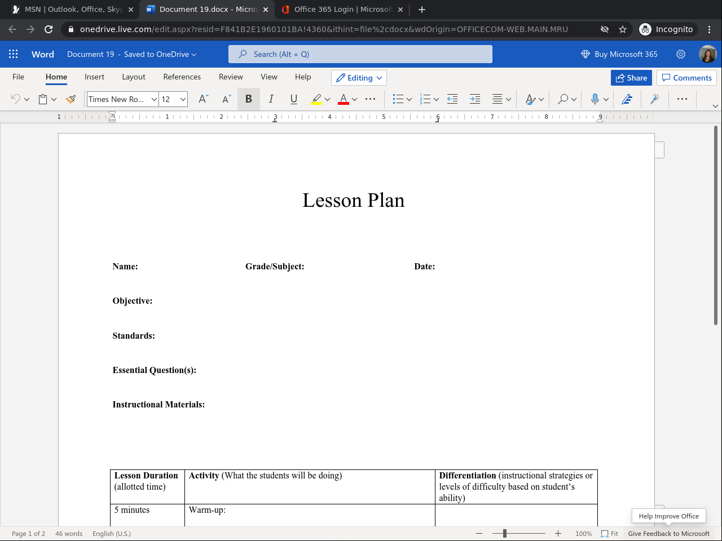Click the Decrease Indent icon
The image size is (722, 541).
(x=452, y=99)
